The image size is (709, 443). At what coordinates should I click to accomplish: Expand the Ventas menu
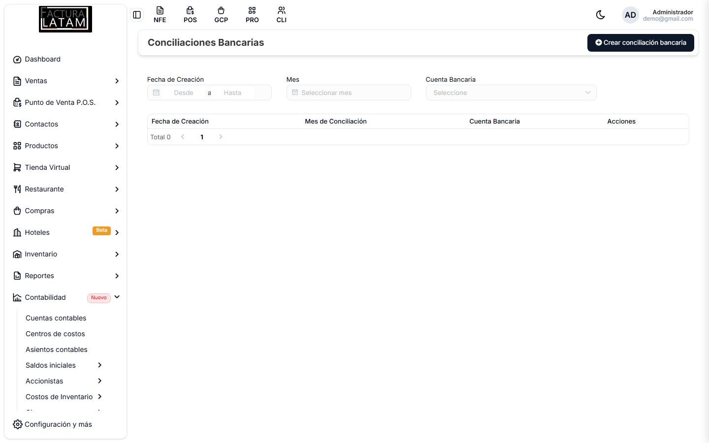coord(65,81)
